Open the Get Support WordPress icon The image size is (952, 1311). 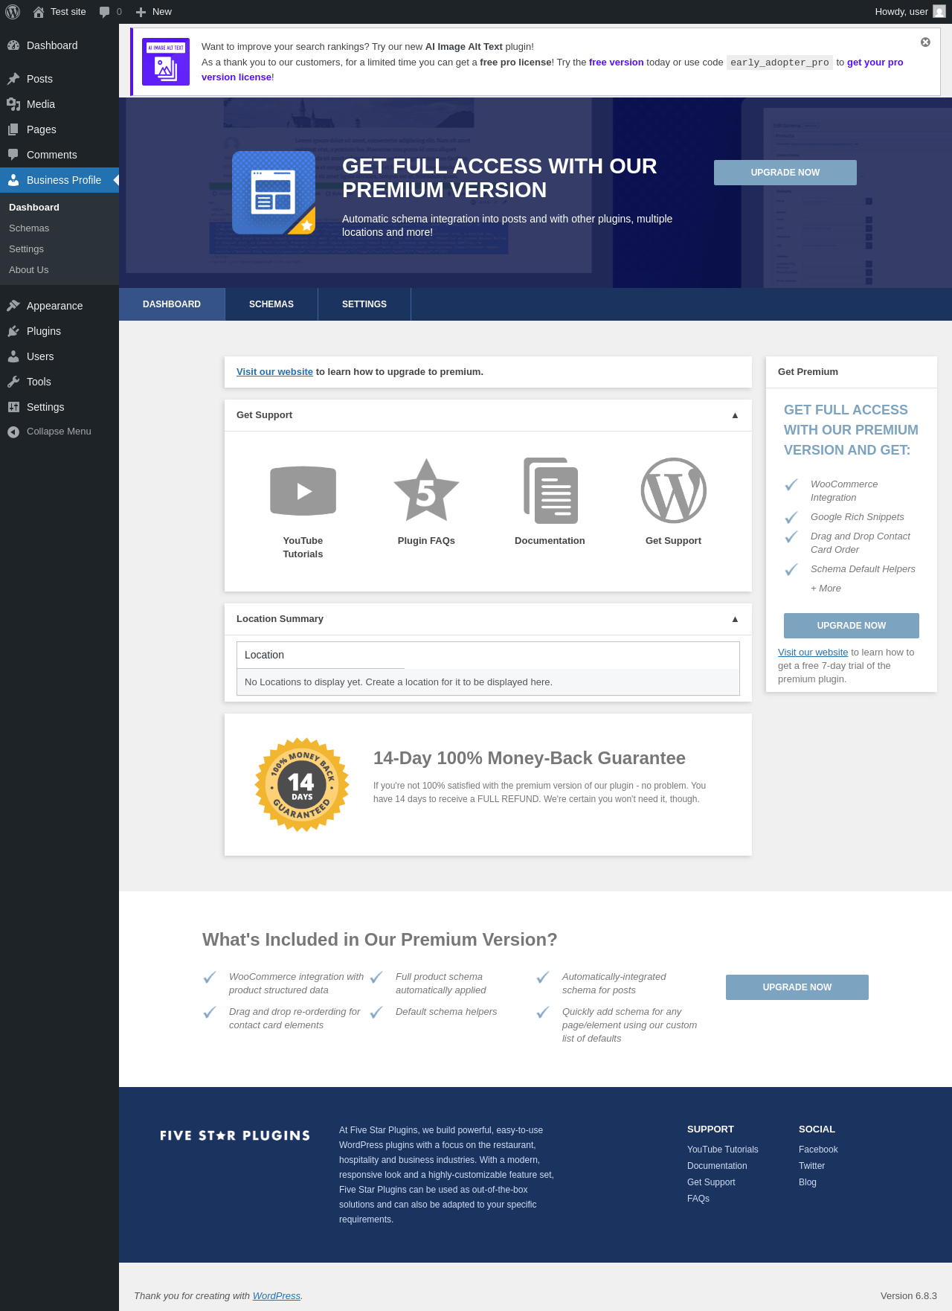coord(674,490)
